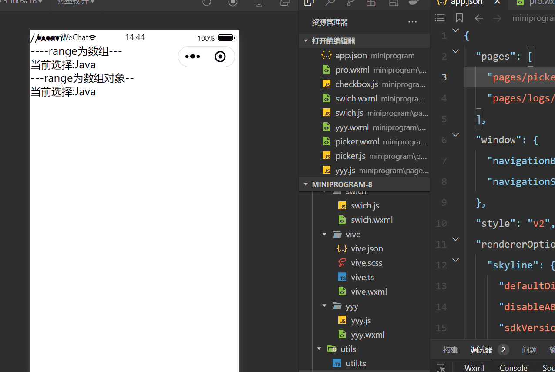The image size is (555, 372).
Task: Navigate forward with the right arrow icon
Action: click(x=497, y=18)
